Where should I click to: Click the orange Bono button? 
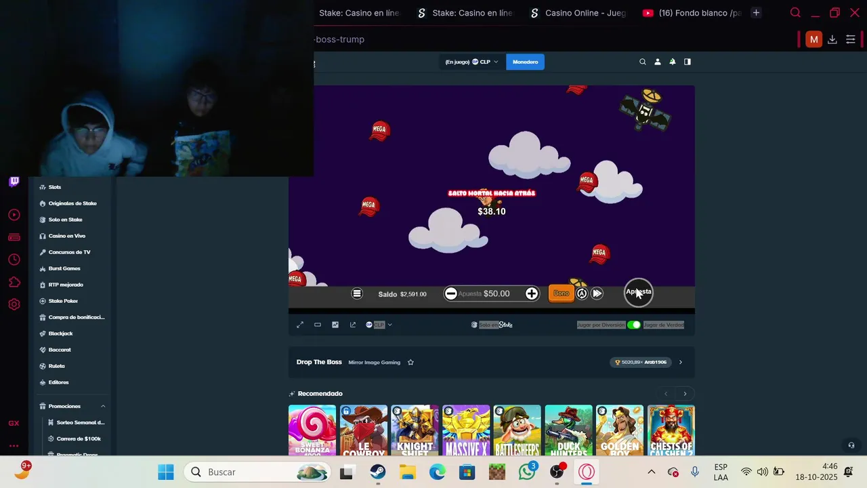[x=561, y=293]
